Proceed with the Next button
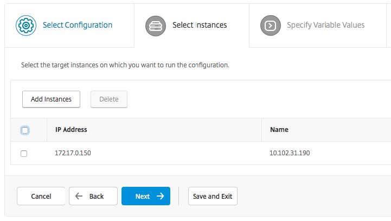This screenshot has height=221, width=391. (x=146, y=196)
